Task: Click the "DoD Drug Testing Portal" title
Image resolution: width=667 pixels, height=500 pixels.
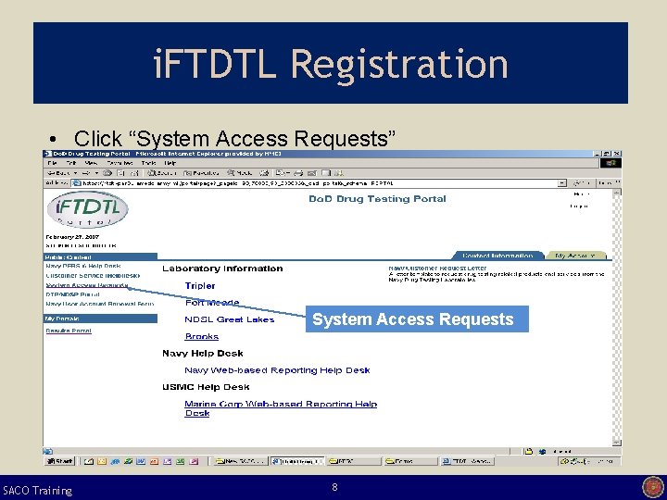Action: pyautogui.click(x=377, y=199)
